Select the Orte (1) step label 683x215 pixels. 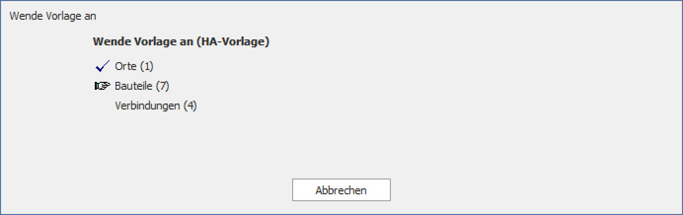click(x=134, y=67)
